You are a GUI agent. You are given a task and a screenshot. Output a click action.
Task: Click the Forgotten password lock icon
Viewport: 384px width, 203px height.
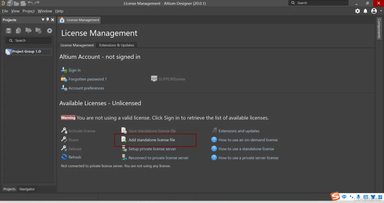64,79
